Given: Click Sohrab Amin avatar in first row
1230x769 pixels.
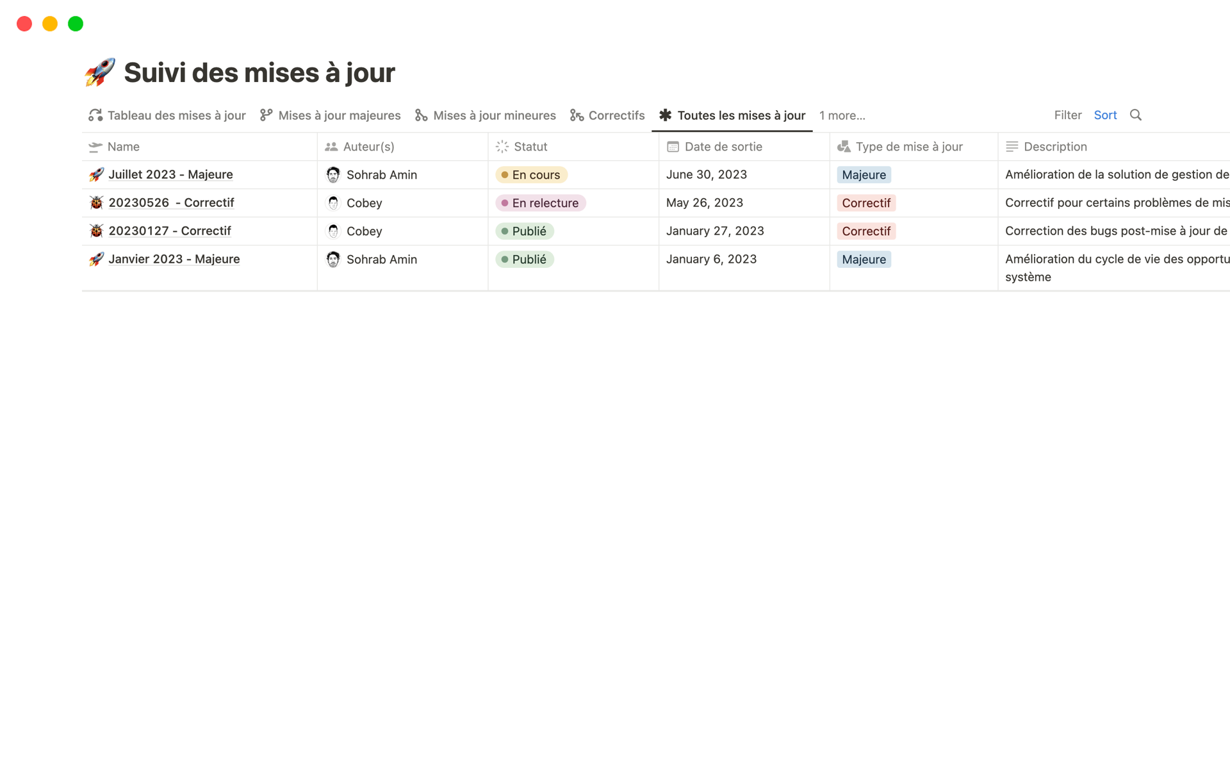Looking at the screenshot, I should [333, 175].
